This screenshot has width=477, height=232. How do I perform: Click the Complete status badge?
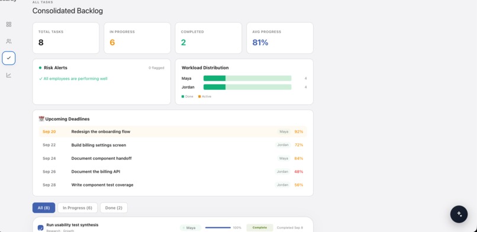click(260, 227)
